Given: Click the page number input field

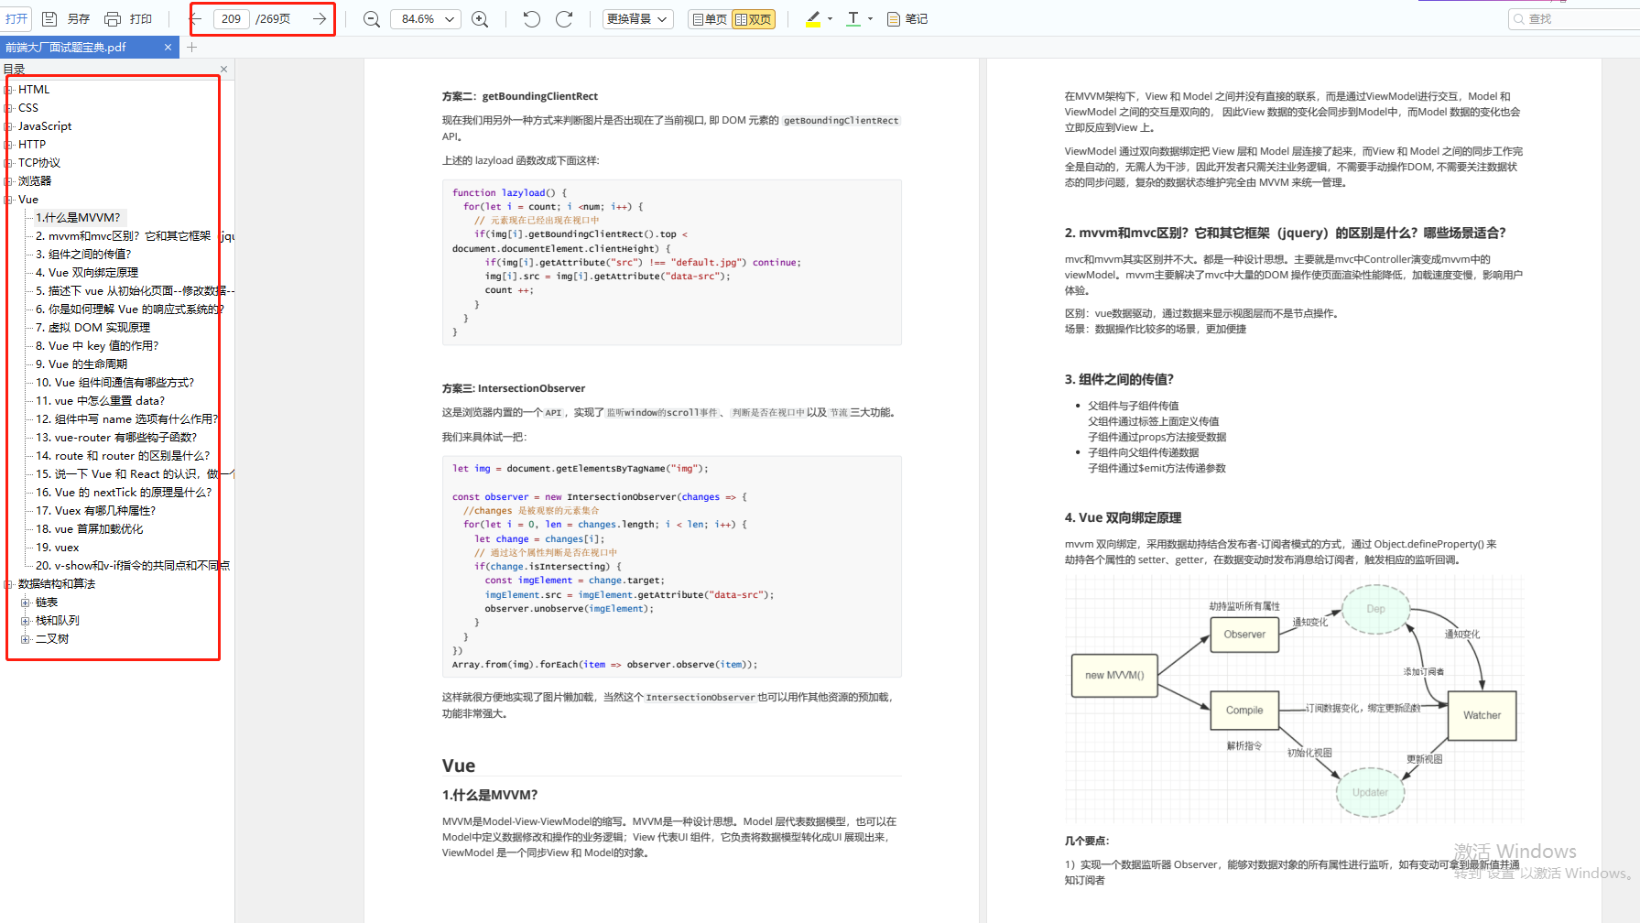Looking at the screenshot, I should click(232, 19).
